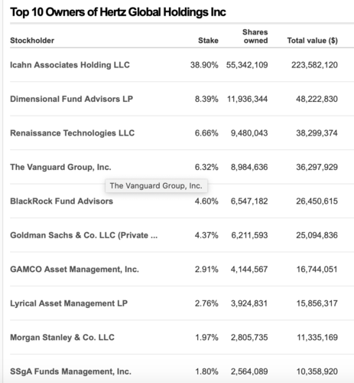The width and height of the screenshot is (354, 383).
Task: Open BlackRock Fund Advisors stockholder link
Action: 61,201
